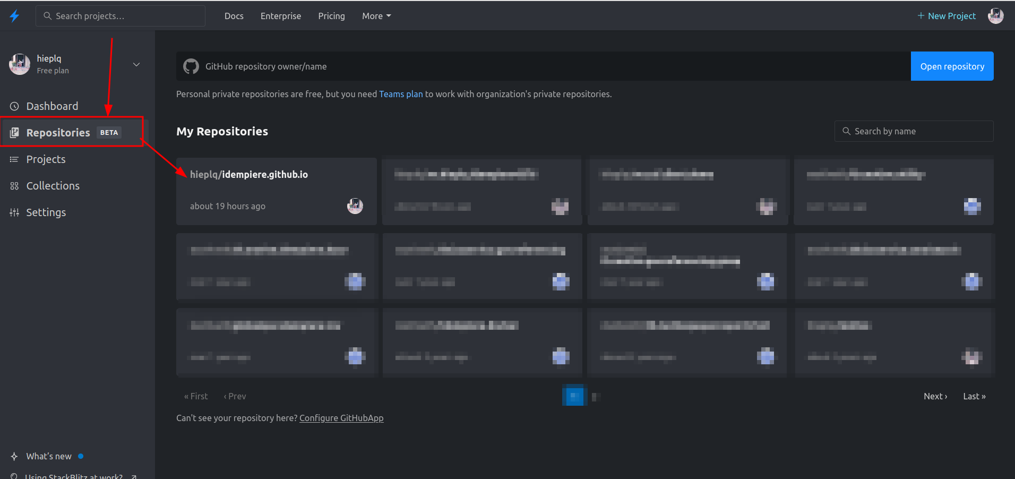Click the Search by name magnifier icon
1015x479 pixels.
(846, 131)
